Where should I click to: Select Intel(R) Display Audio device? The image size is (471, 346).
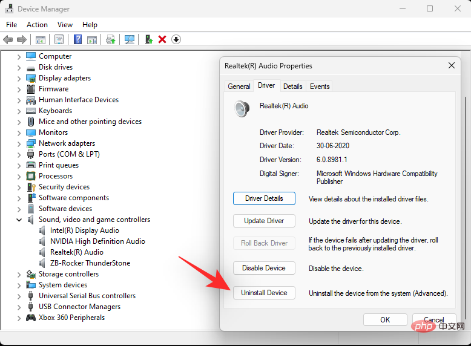tap(85, 230)
